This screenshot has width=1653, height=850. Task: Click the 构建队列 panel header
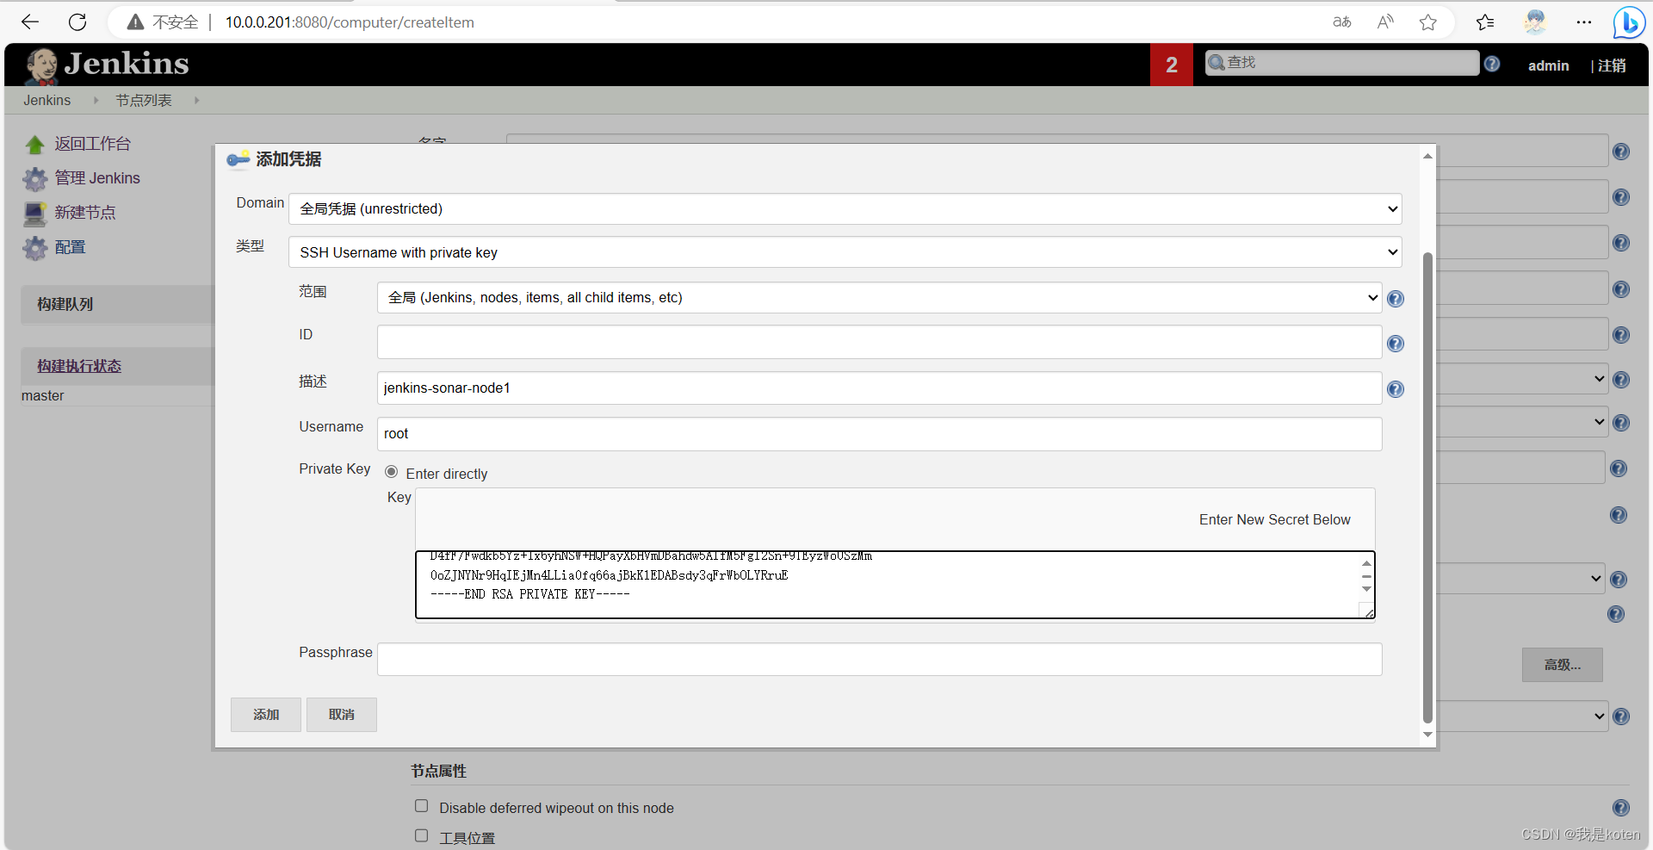tap(117, 304)
